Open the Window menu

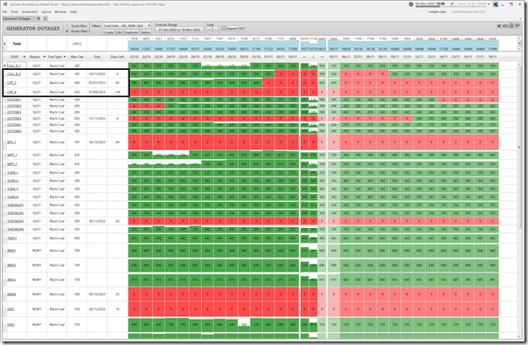60,11
